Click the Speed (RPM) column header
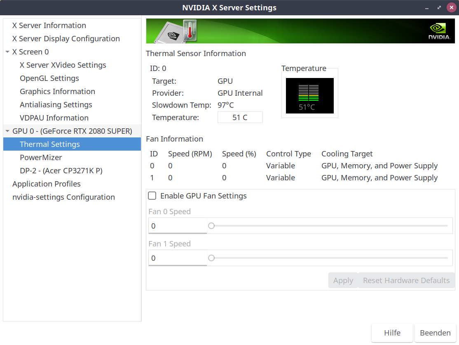 click(x=190, y=154)
